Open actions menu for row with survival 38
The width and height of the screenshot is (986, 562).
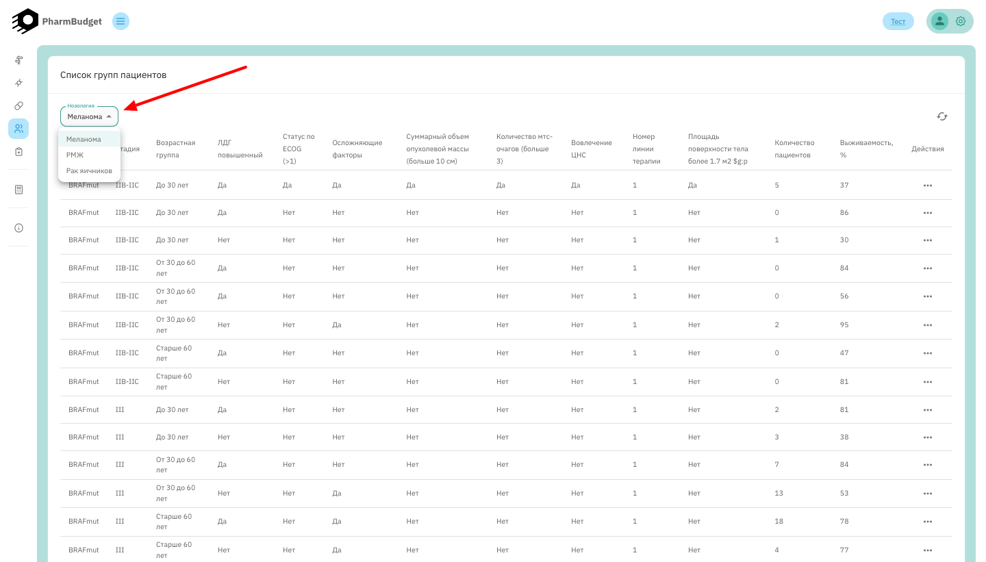[x=928, y=437]
